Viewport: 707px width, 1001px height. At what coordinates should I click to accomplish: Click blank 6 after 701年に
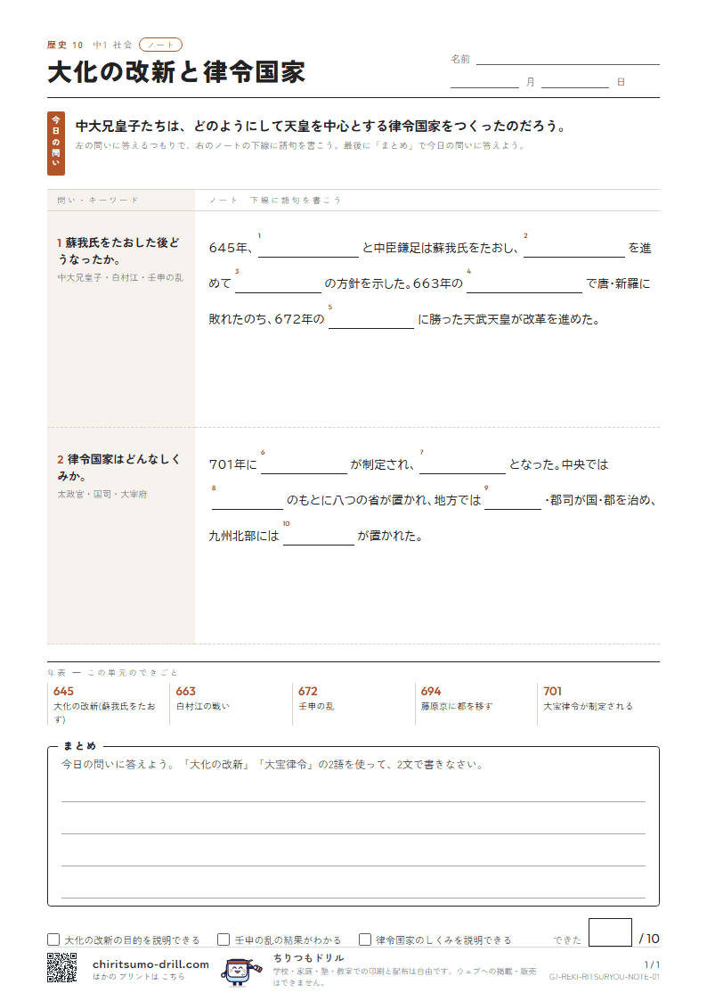click(304, 464)
